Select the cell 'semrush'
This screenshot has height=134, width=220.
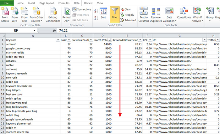[x=33, y=44]
